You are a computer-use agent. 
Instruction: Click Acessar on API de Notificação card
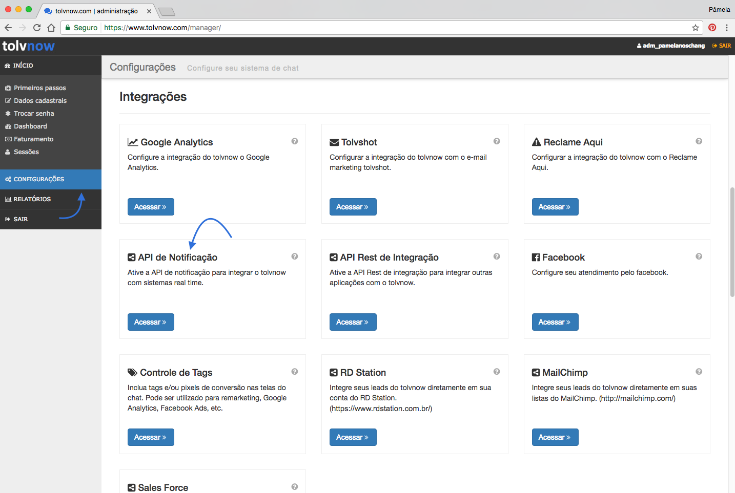click(151, 322)
